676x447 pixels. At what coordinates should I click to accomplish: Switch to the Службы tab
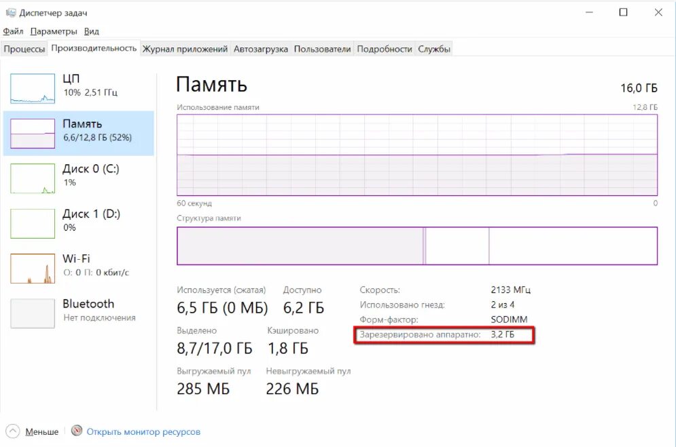coord(433,49)
